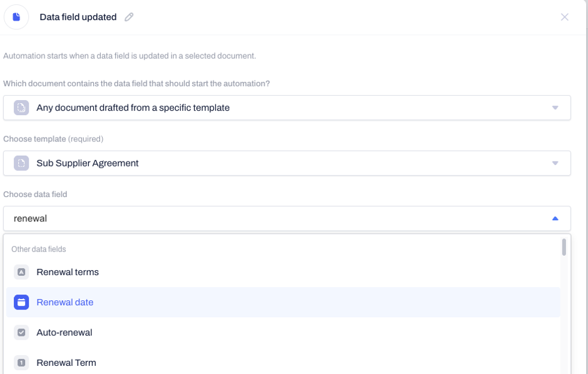Close the Data field updated panel

(564, 17)
